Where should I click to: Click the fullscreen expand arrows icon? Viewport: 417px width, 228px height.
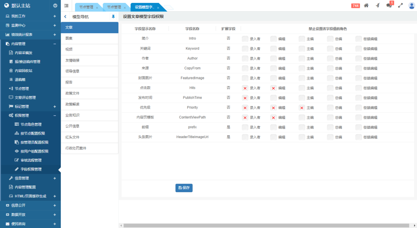(400, 6)
